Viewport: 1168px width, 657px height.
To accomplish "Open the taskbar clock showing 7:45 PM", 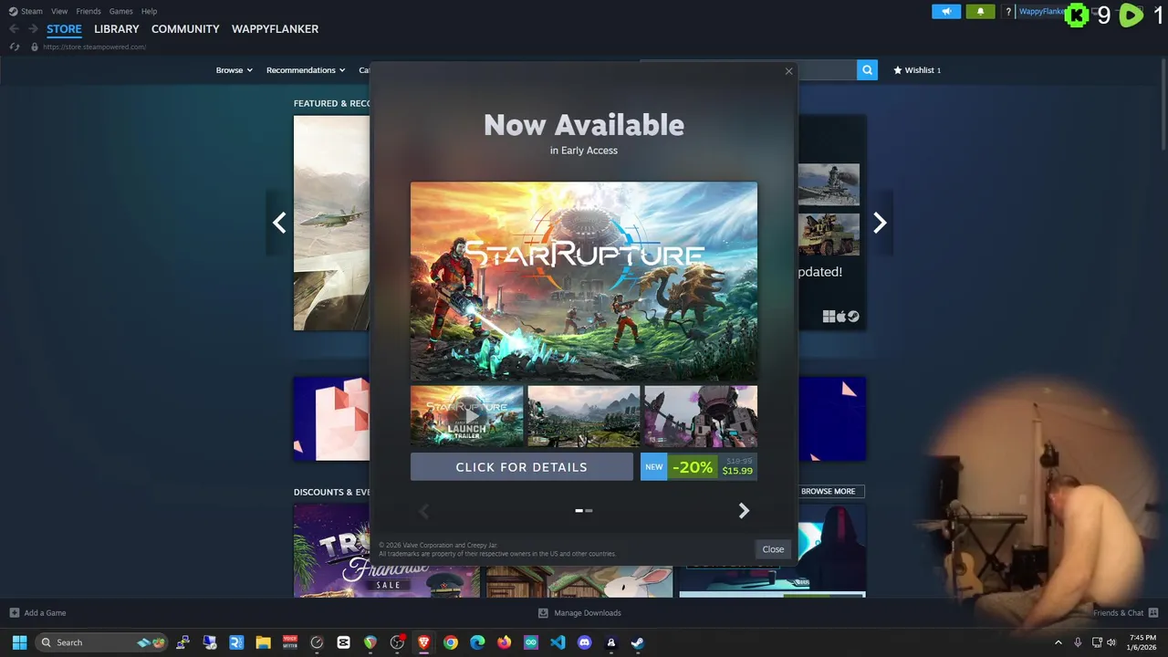I will point(1142,642).
